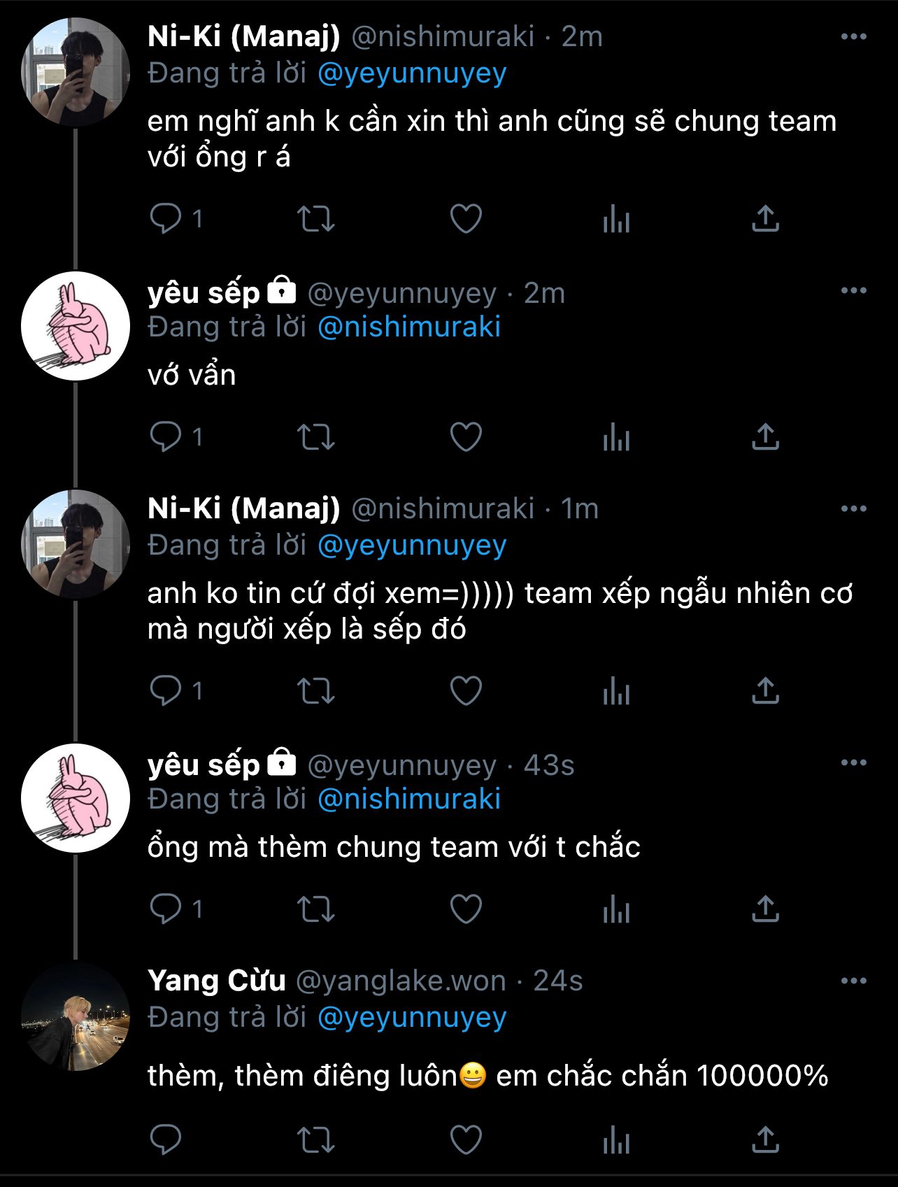Retweet Ni-Ki's tweet posted 2m ago
898x1187 pixels.
pyautogui.click(x=316, y=218)
